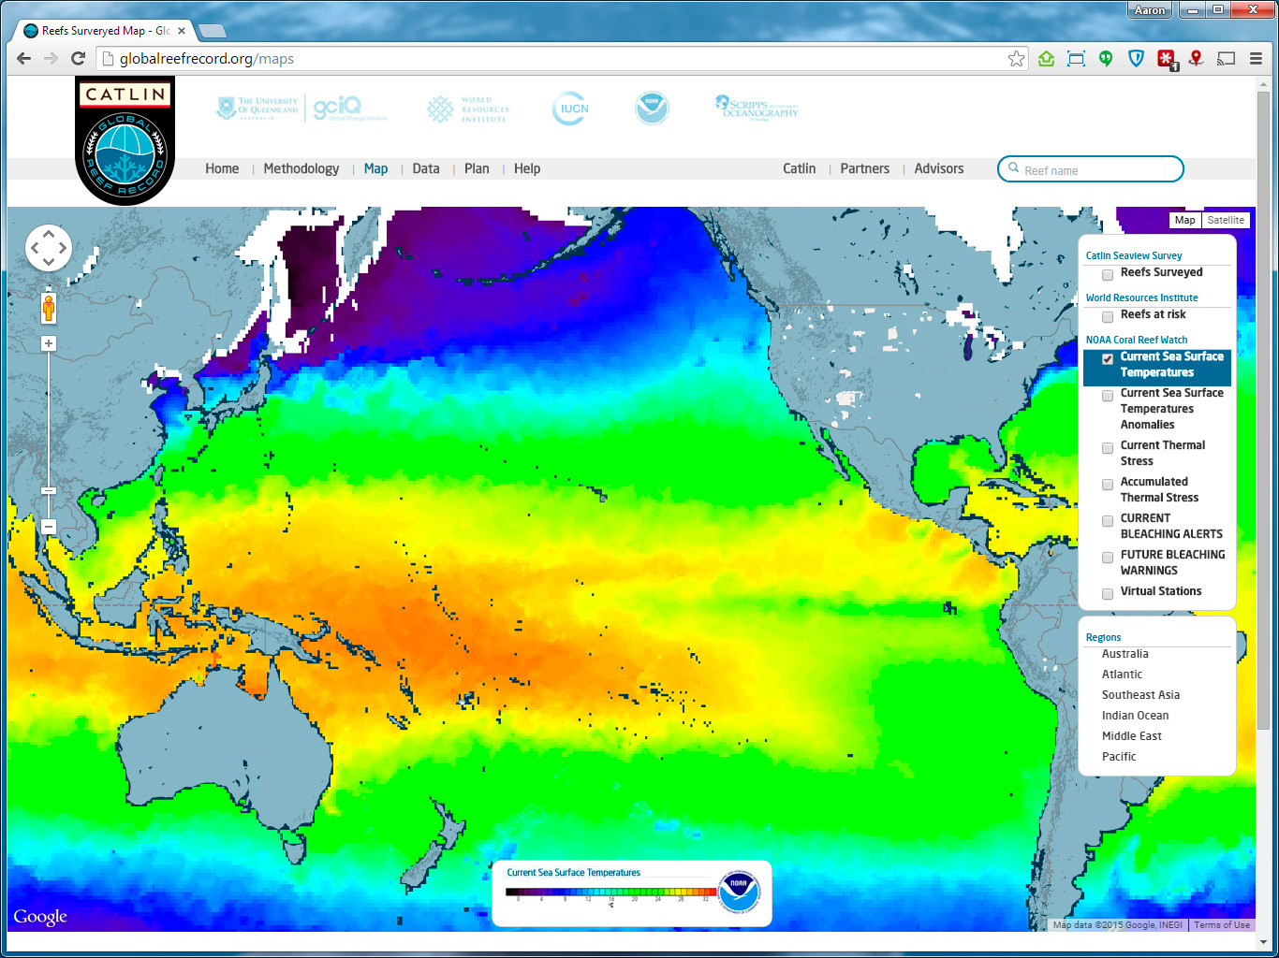The height and width of the screenshot is (958, 1279).
Task: Click the map zoom slider handle
Action: pyautogui.click(x=49, y=490)
